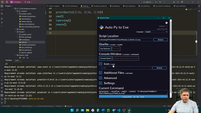
Task: Open the Code With Me user icon
Action: click(174, 2)
